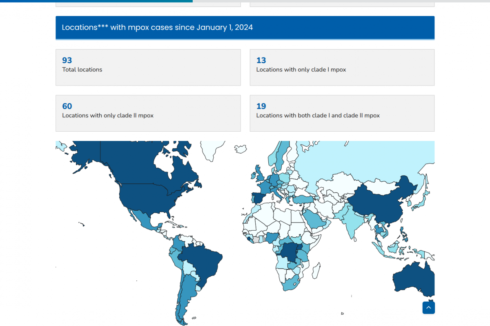Viewport: 490px width, 326px height.
Task: Open the 19 both clades card
Action: (342, 113)
